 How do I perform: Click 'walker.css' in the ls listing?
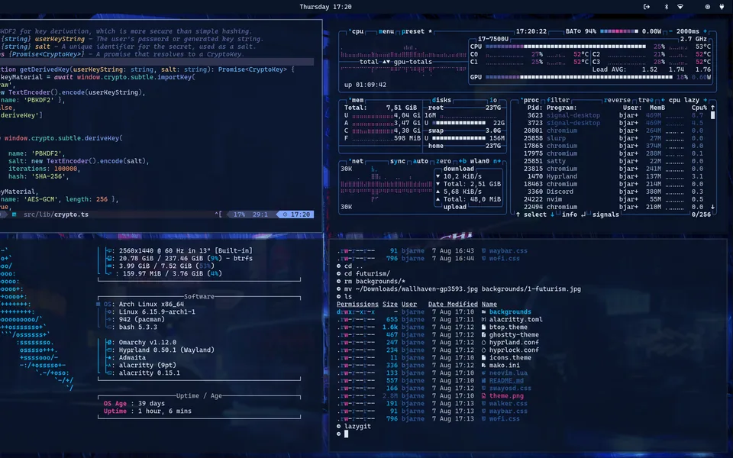[x=509, y=403]
